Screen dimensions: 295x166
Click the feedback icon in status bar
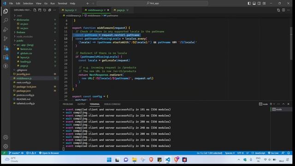[x=283, y=153]
